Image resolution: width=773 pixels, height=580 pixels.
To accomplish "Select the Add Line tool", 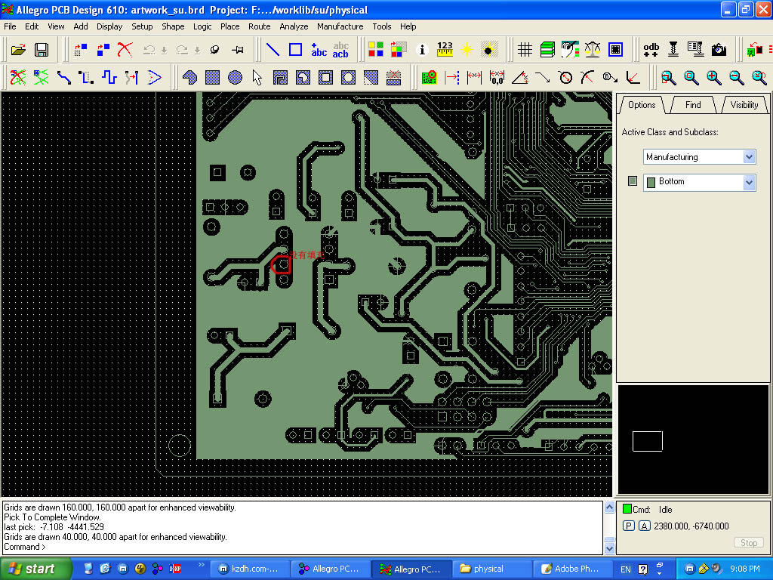I will 273,50.
